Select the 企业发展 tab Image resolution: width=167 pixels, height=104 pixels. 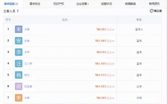[83, 4]
